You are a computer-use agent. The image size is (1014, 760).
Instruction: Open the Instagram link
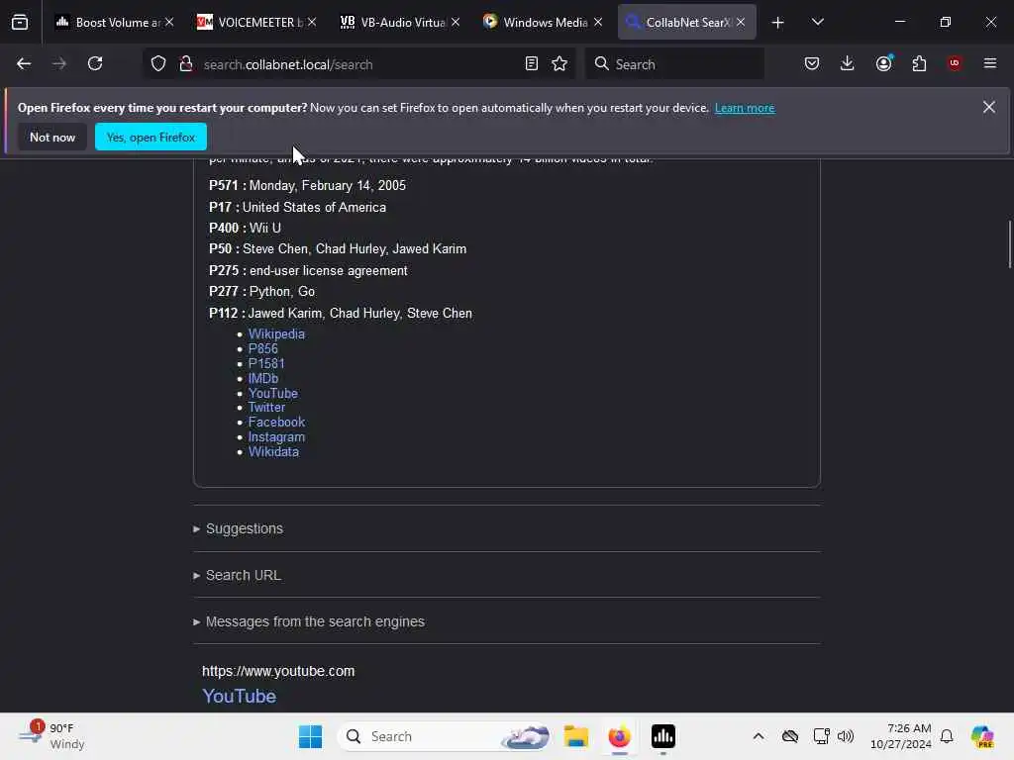tap(277, 436)
